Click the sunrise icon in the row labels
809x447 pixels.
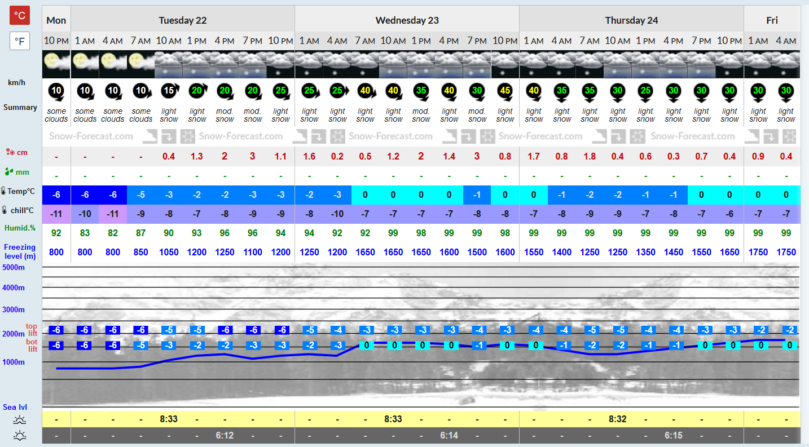pos(20,419)
